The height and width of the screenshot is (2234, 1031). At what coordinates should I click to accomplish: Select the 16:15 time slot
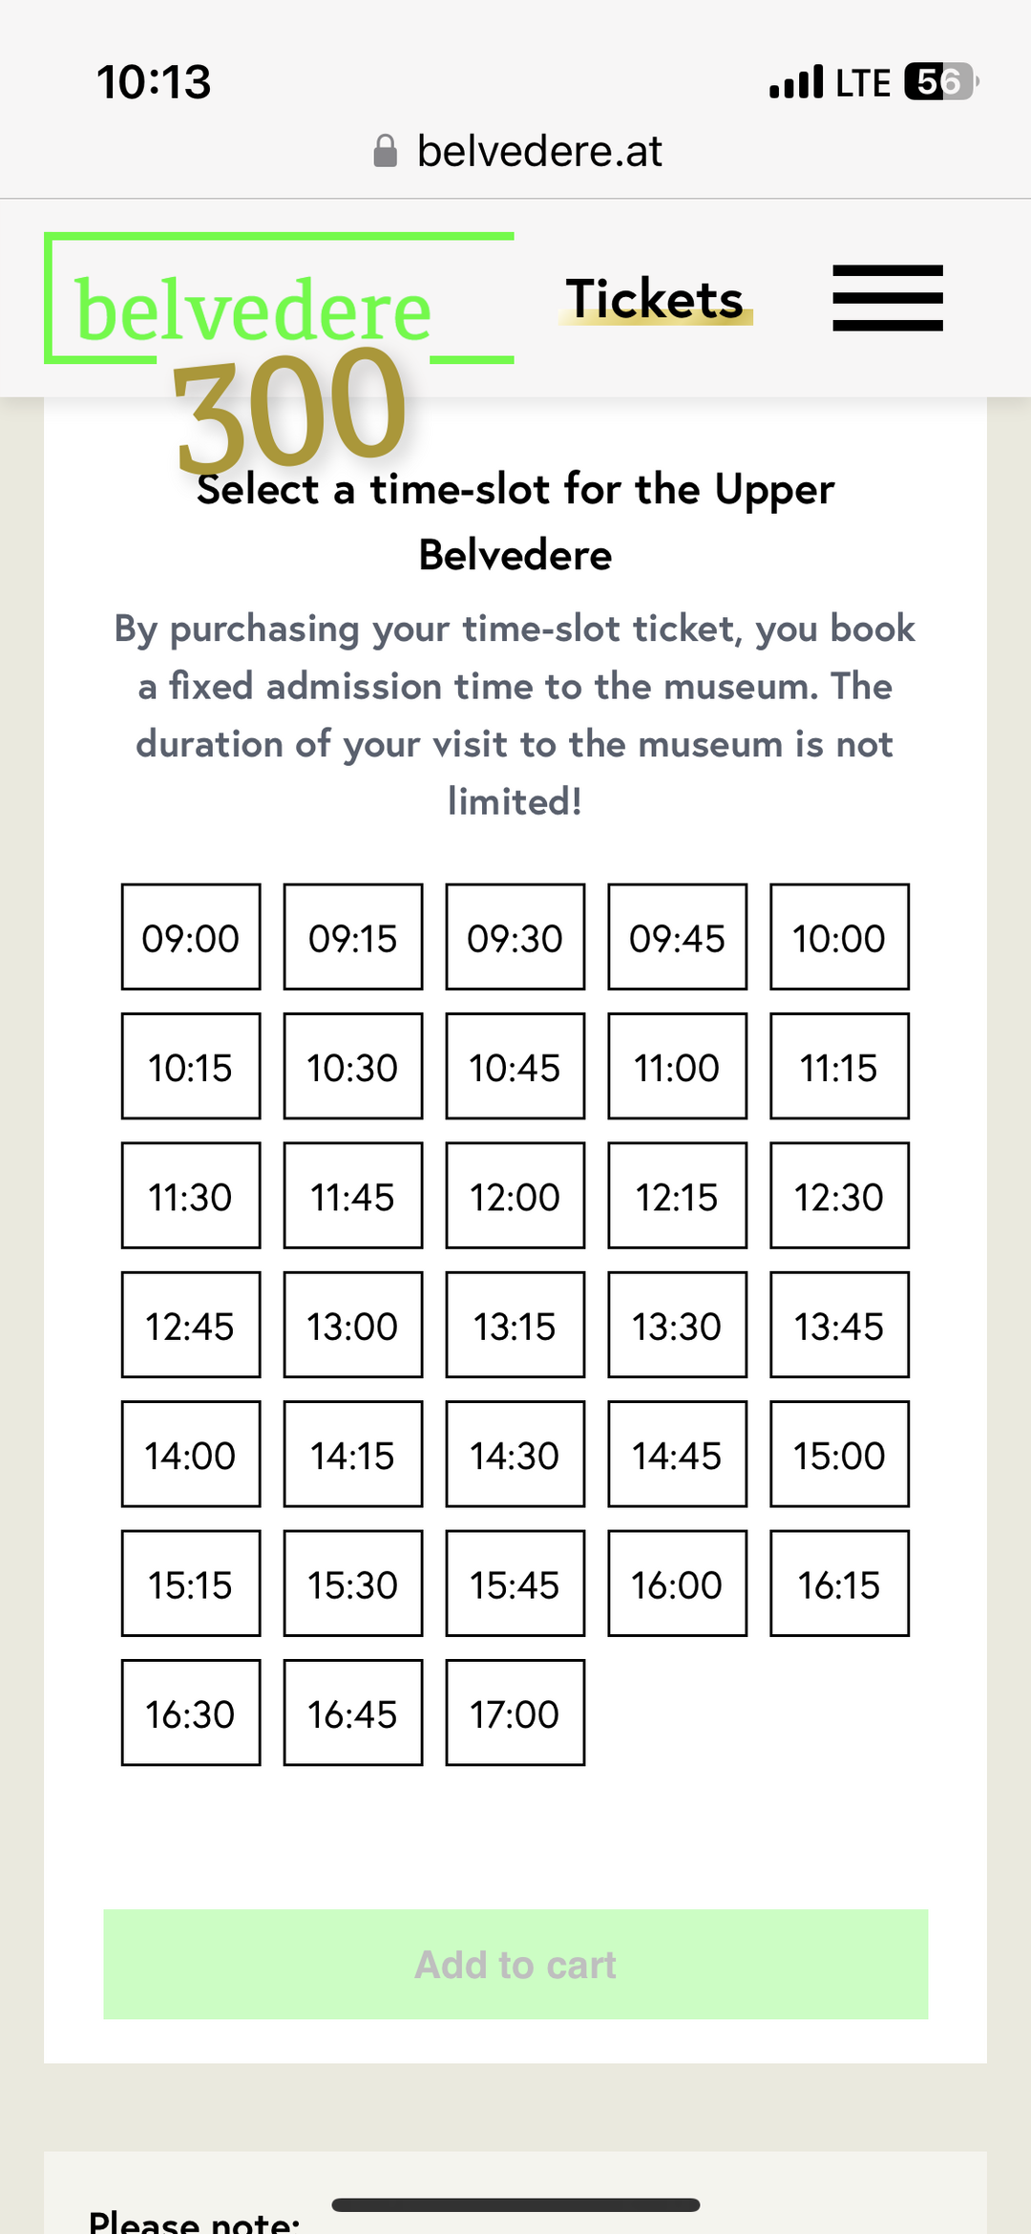(x=840, y=1584)
